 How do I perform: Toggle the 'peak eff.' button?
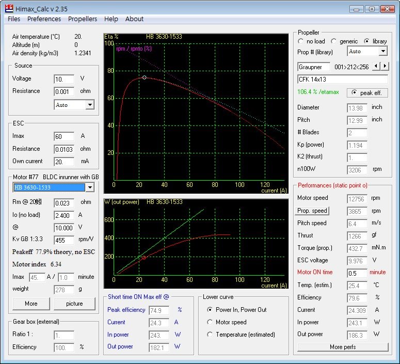(366, 92)
